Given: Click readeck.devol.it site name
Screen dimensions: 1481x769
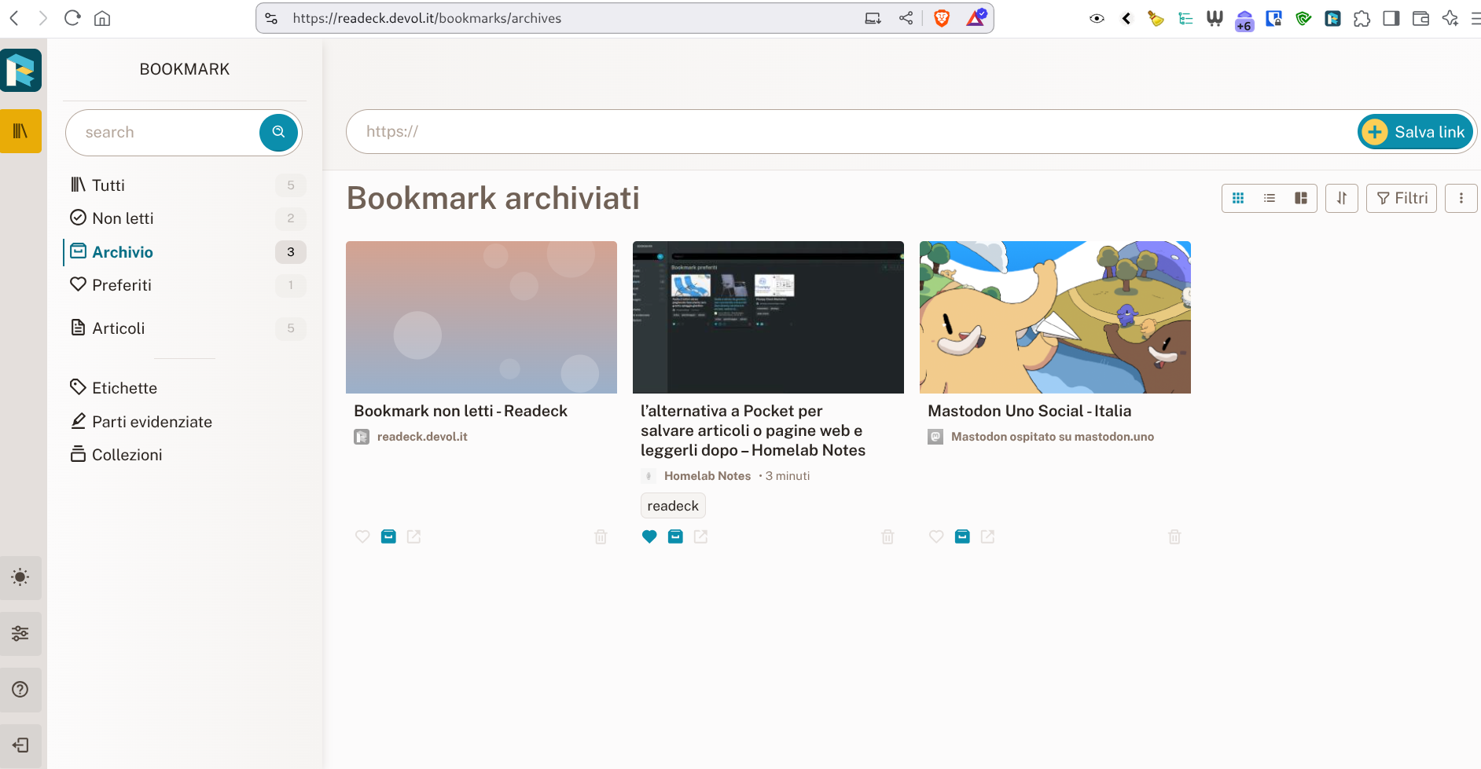Looking at the screenshot, I should pyautogui.click(x=422, y=437).
